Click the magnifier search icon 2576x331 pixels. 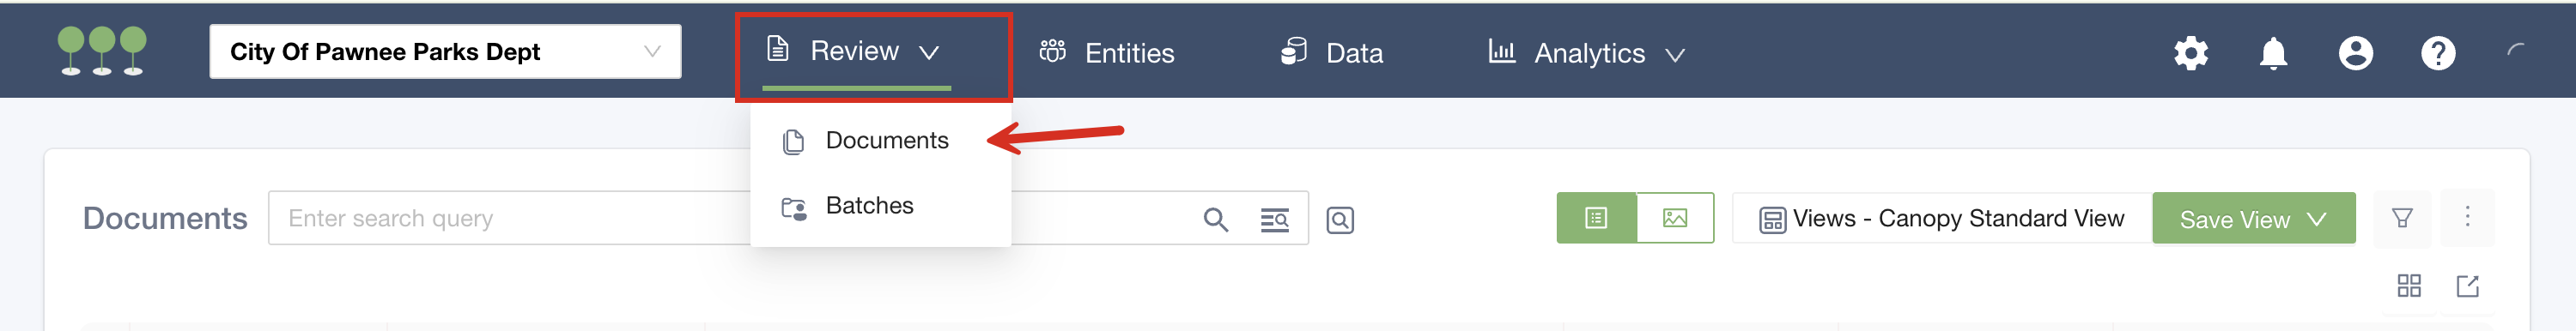coord(1215,219)
